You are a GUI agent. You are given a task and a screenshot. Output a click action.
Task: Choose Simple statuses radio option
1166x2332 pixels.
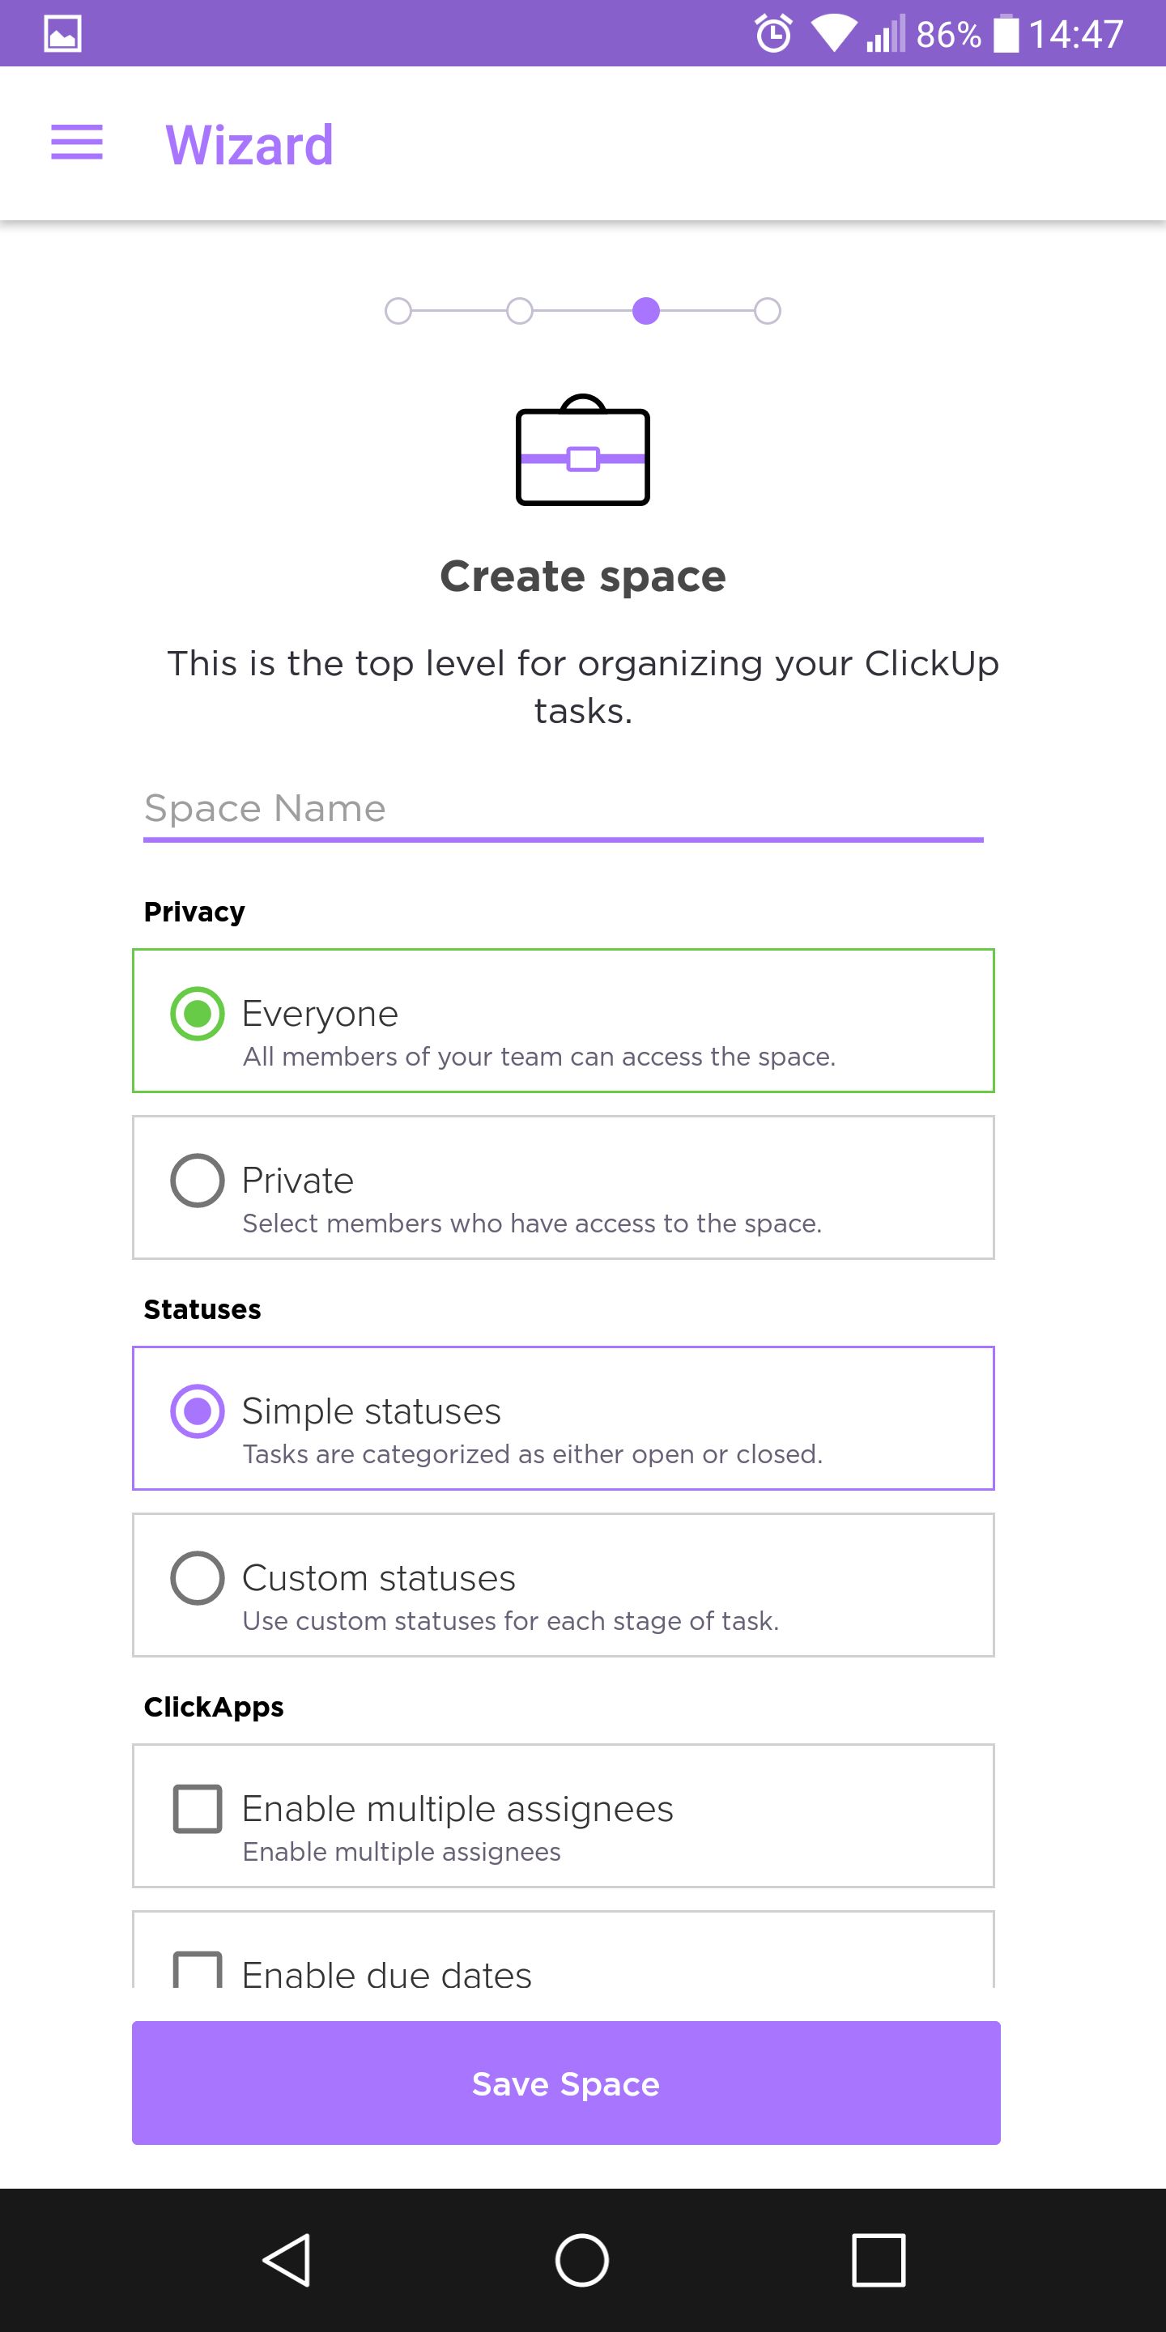[198, 1411]
